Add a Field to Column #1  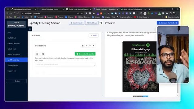click(94, 35)
